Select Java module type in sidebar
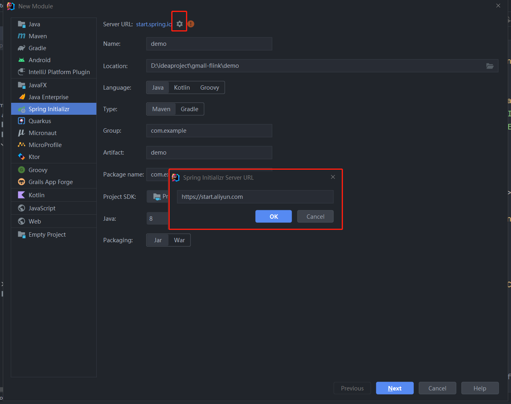 54,24
